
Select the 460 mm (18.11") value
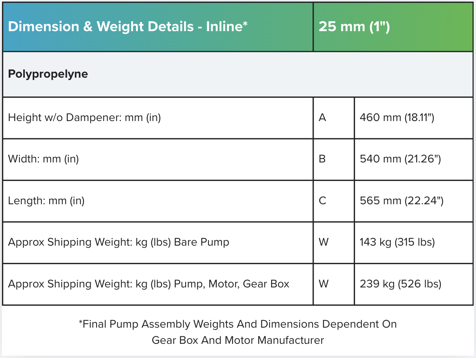coord(397,117)
